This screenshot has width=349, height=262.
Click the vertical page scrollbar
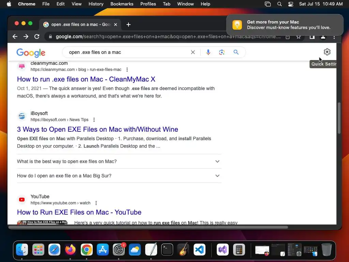click(339, 118)
